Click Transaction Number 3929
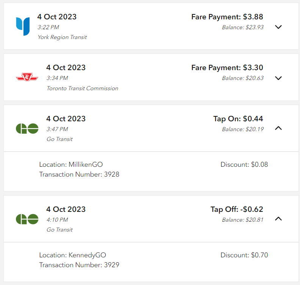The image size is (300, 285). pos(79,265)
